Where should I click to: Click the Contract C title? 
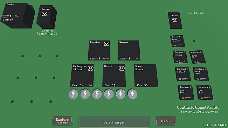click(177, 37)
